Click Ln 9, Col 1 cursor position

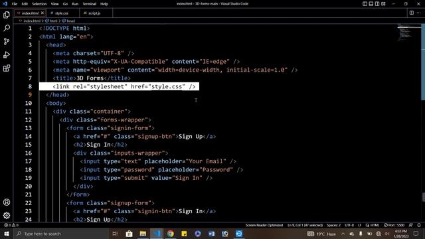[305, 225]
